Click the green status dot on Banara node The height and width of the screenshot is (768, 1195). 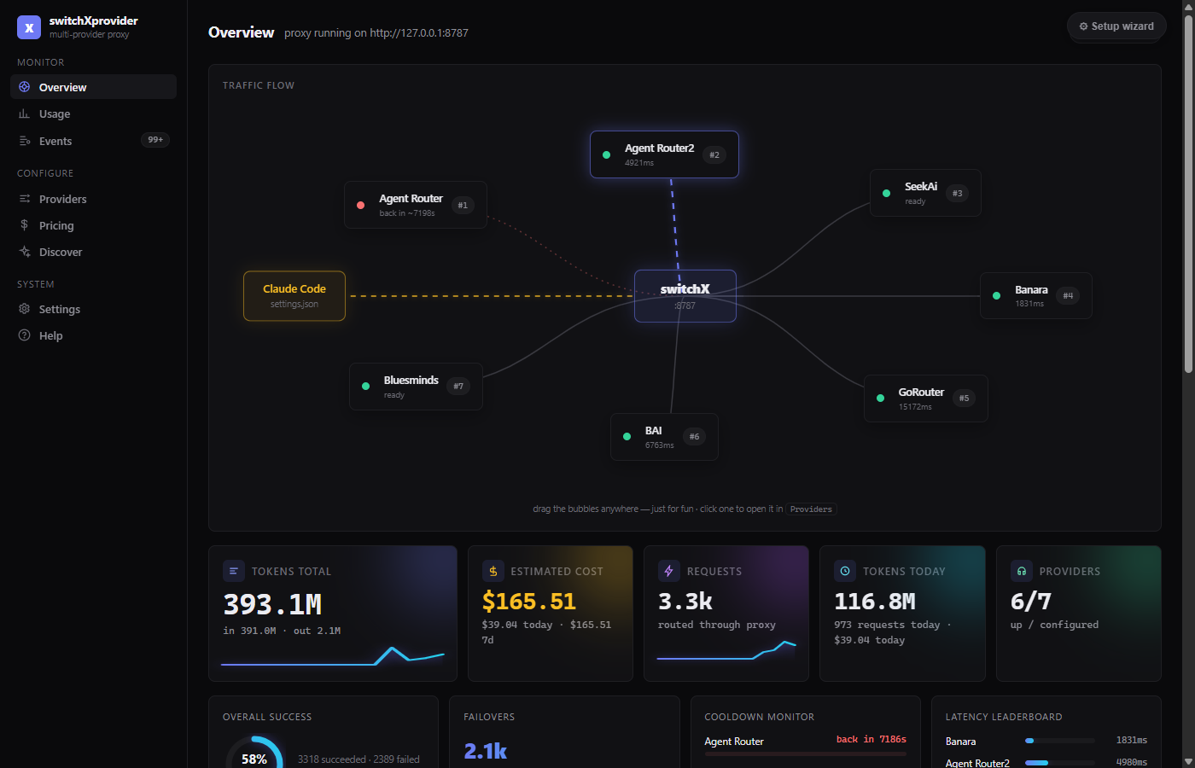[x=996, y=296]
